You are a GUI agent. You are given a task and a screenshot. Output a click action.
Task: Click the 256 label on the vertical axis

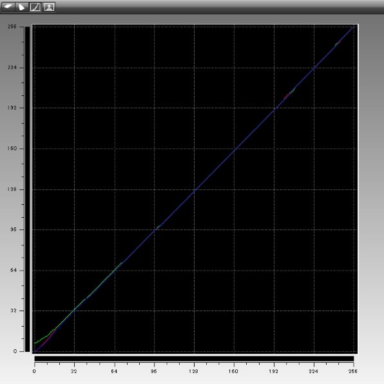(12, 26)
